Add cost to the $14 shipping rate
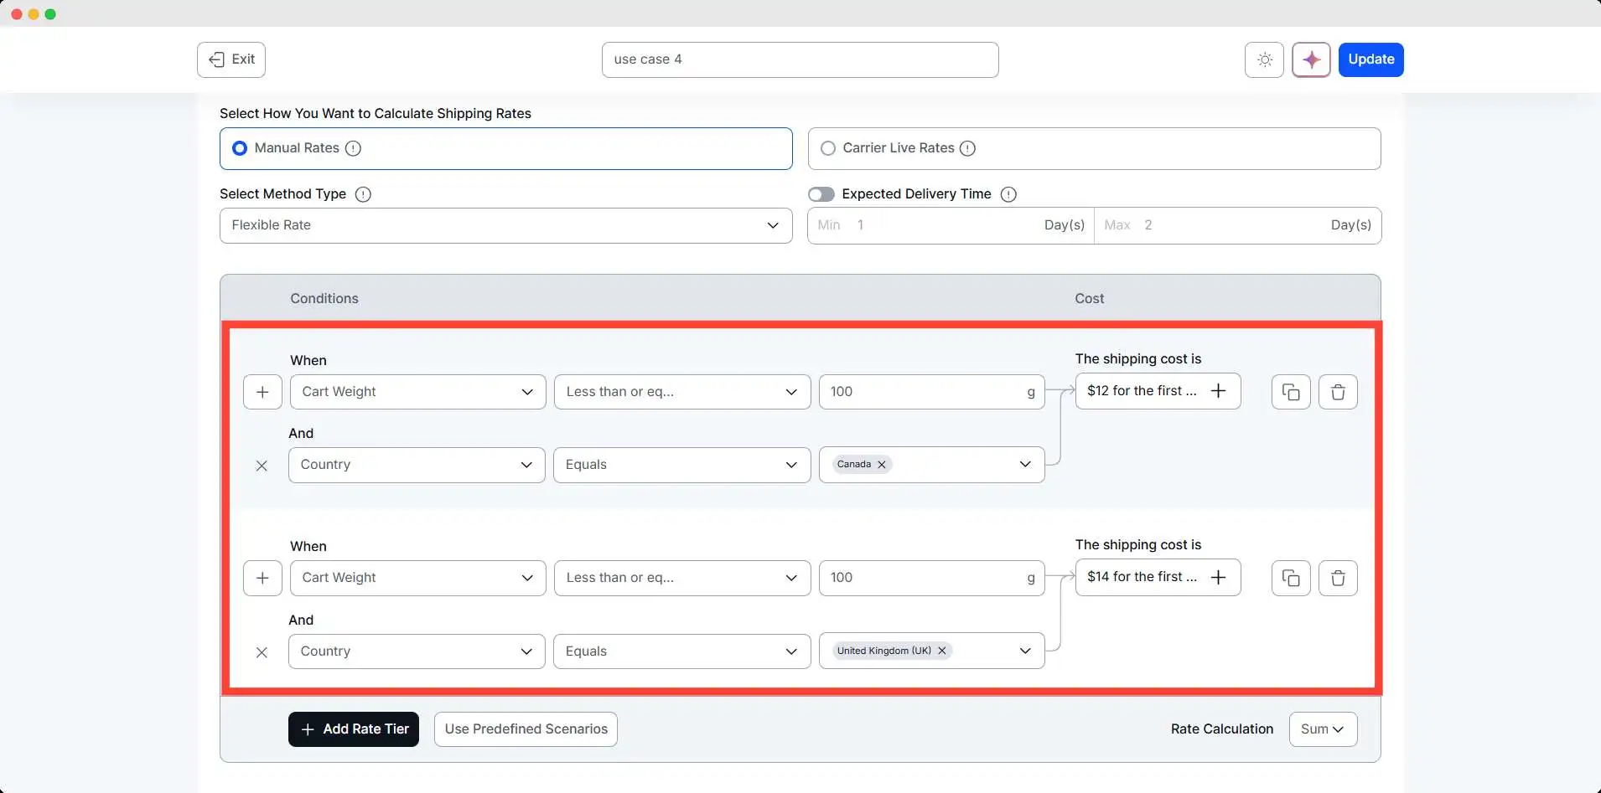The image size is (1601, 793). (1219, 577)
